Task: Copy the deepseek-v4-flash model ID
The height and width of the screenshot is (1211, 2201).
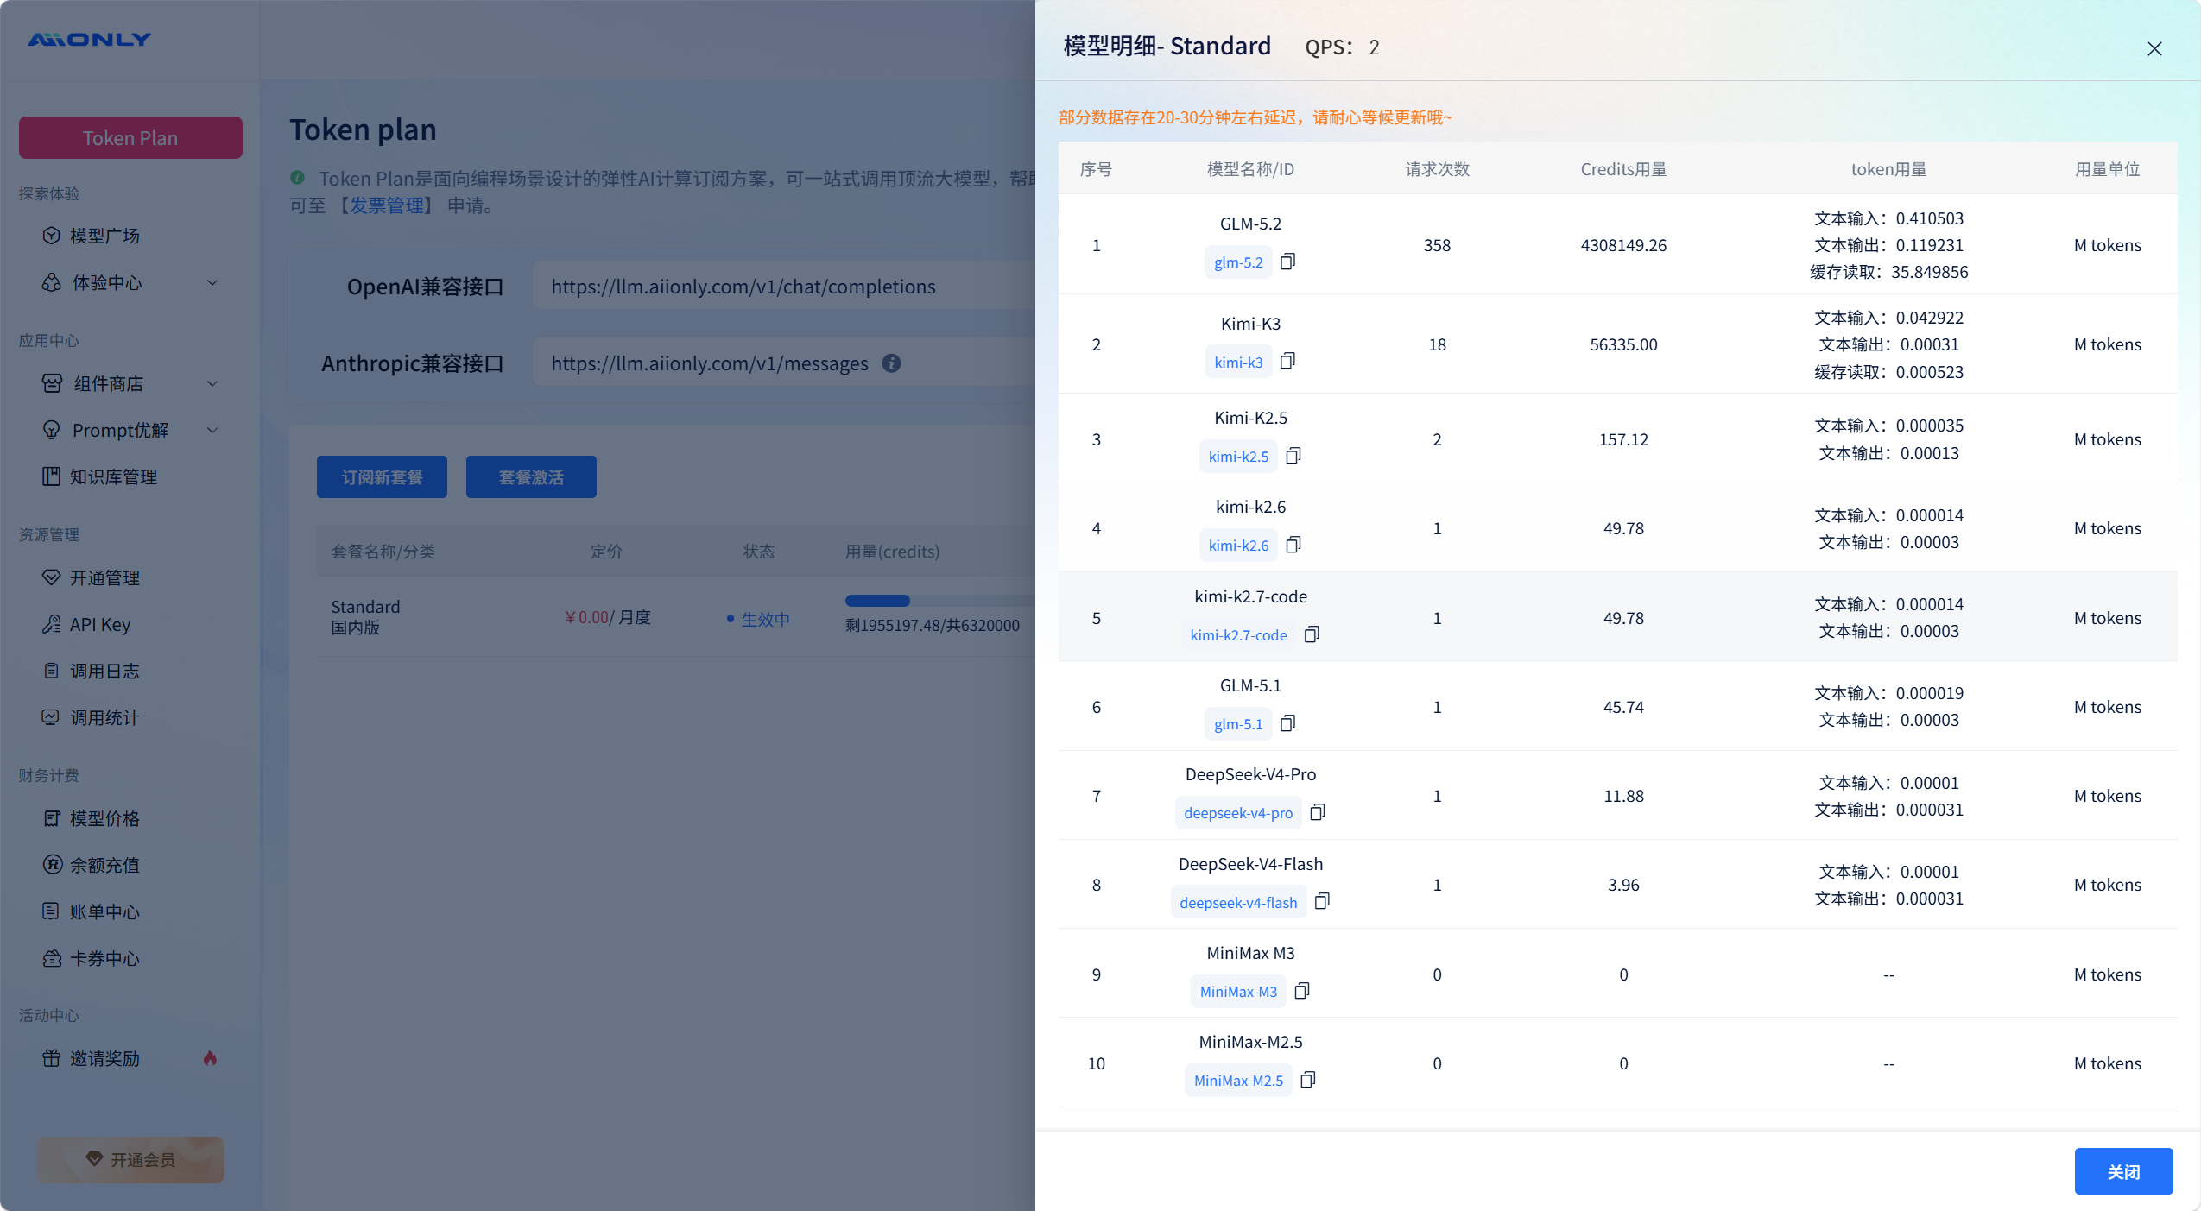Action: coord(1322,901)
